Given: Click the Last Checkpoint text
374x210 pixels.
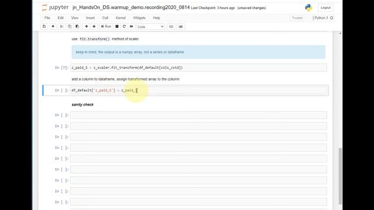Looking at the screenshot, I should (x=213, y=8).
